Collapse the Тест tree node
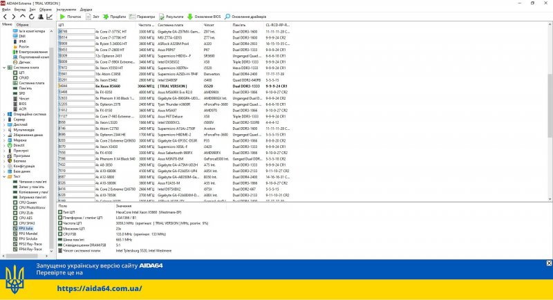This screenshot has width=553, height=300. [x=3, y=176]
